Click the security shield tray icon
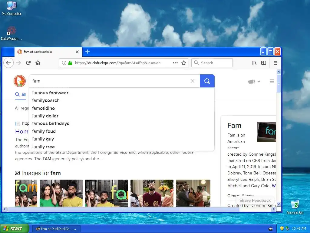This screenshot has width=310, height=233. coord(282,229)
